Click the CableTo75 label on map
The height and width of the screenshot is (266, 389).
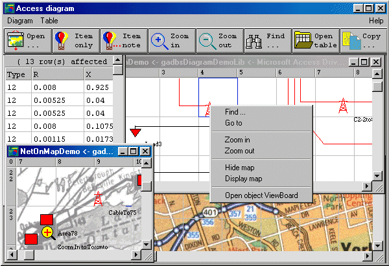coord(123,213)
